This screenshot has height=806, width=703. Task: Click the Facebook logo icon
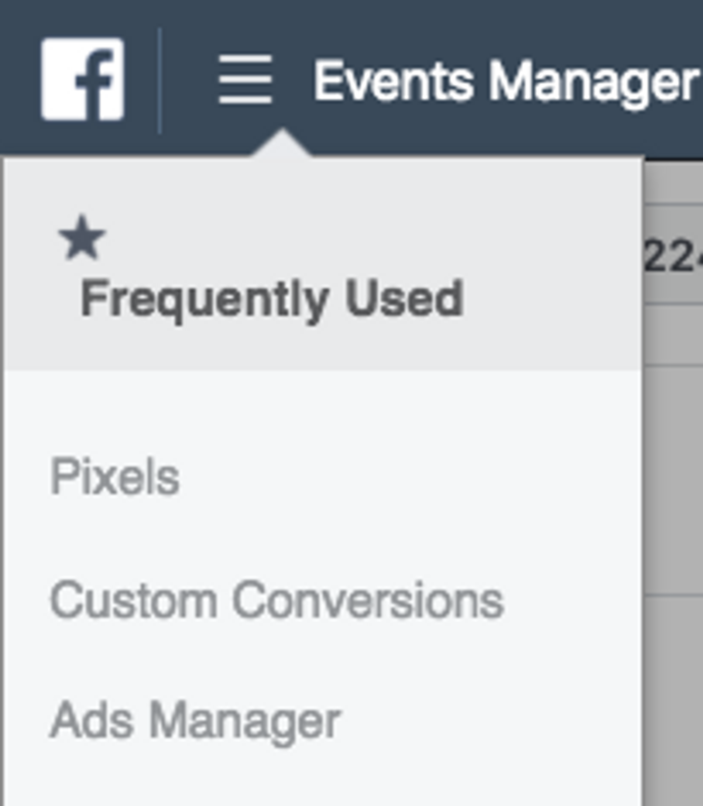tap(82, 79)
